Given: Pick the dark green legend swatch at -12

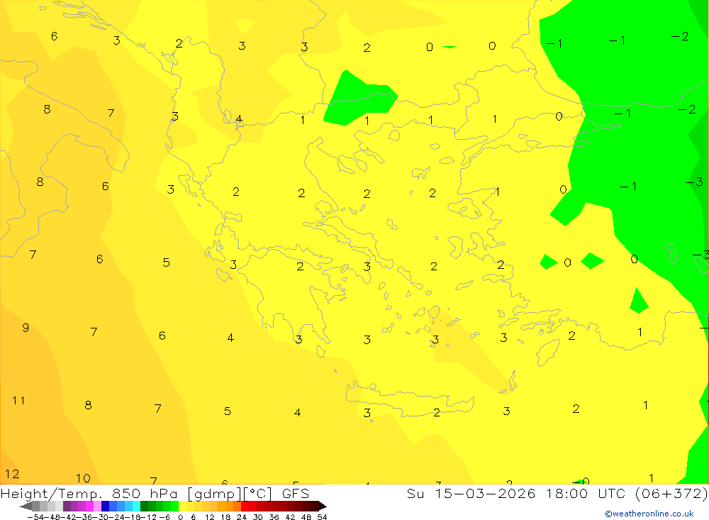Looking at the screenshot, I should (144, 506).
